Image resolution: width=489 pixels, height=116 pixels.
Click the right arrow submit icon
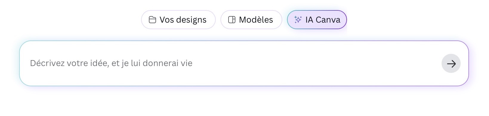coord(451,63)
